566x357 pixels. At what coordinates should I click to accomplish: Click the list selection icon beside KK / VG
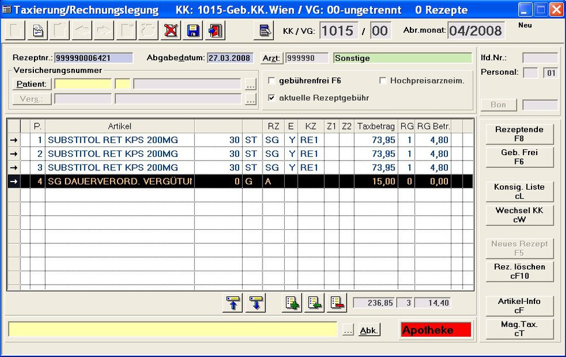pos(264,31)
